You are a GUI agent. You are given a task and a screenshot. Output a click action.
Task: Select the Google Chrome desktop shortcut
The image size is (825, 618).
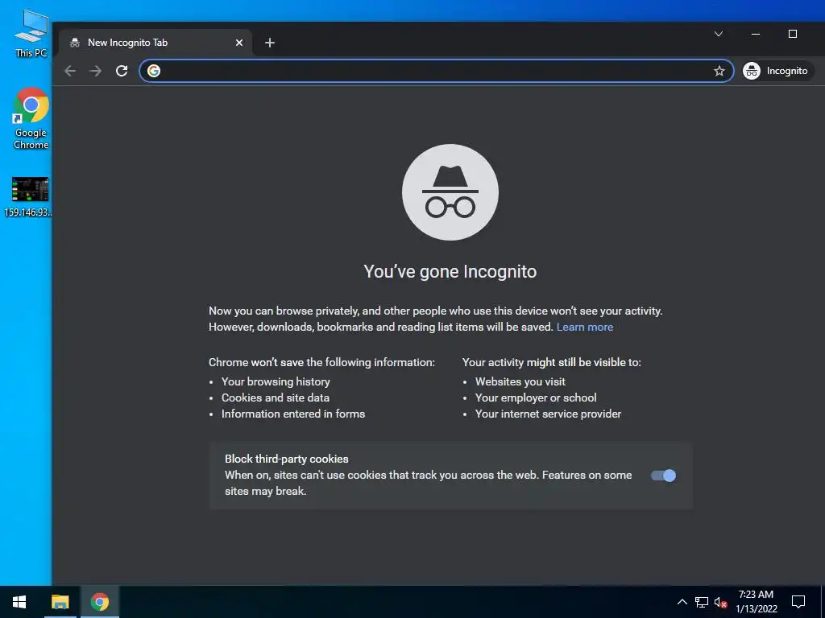click(x=31, y=119)
